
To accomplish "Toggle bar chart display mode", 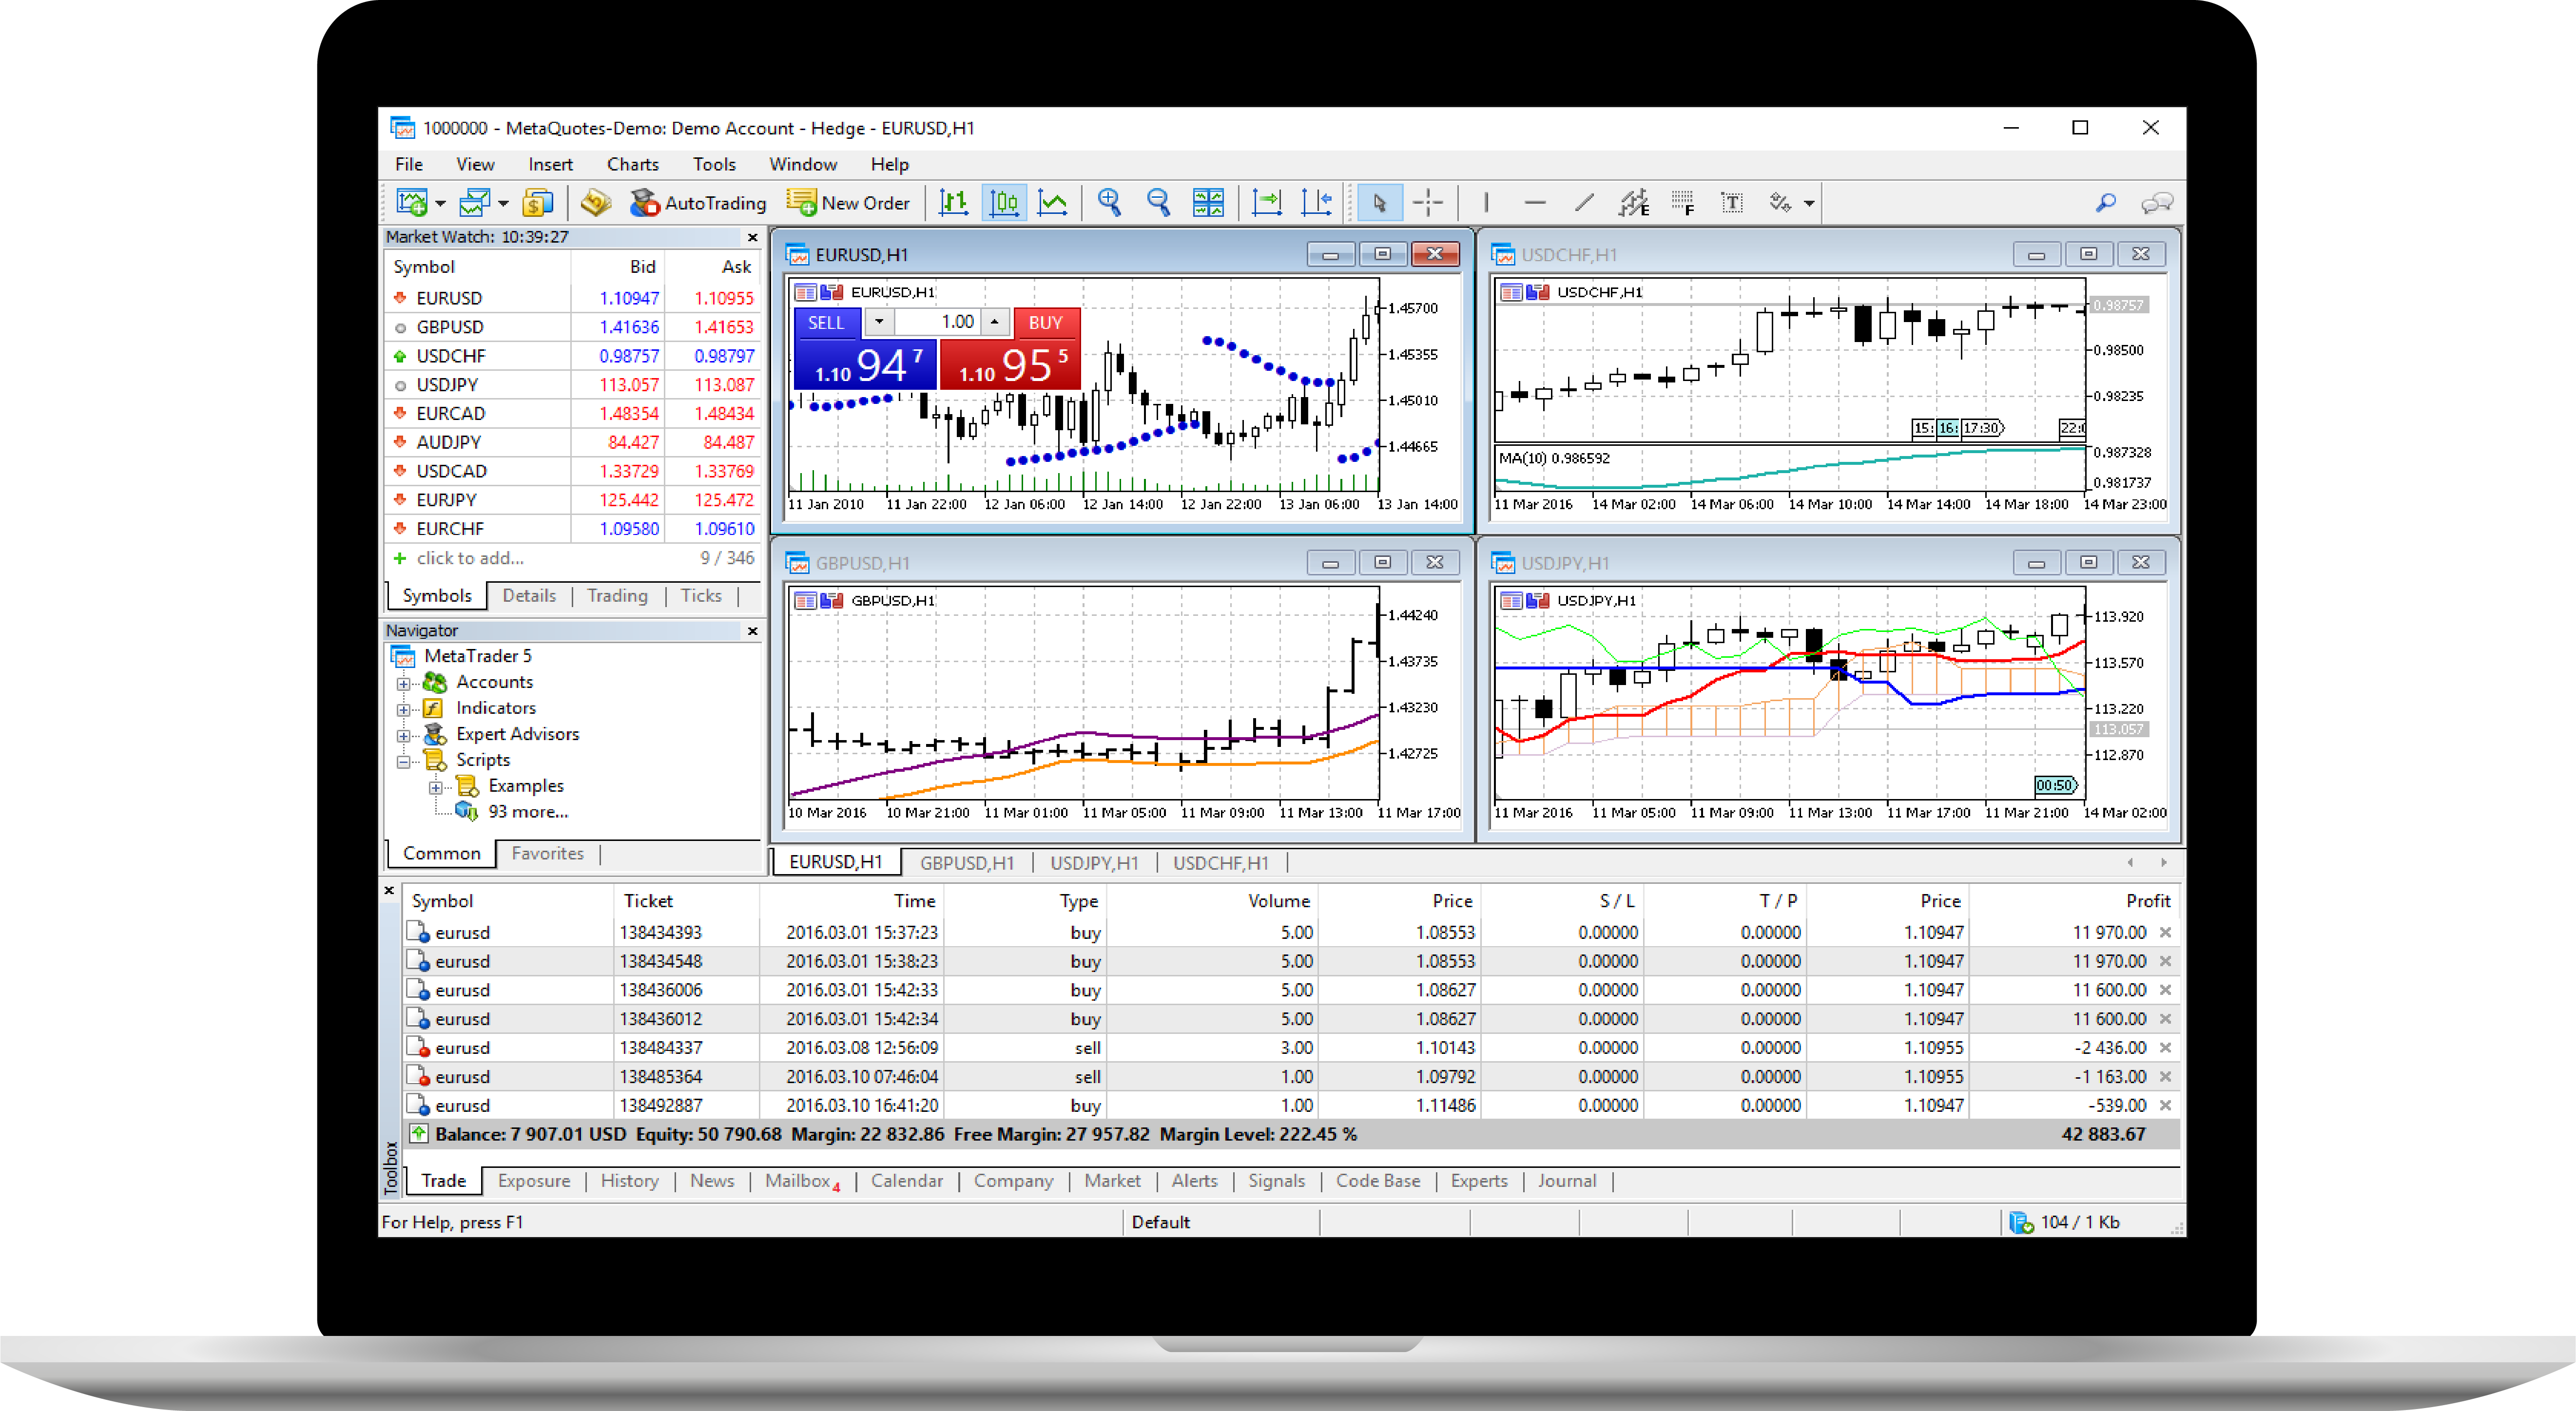I will pos(954,203).
